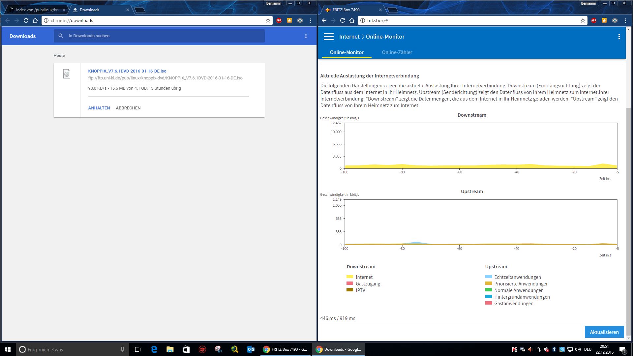Image resolution: width=633 pixels, height=356 pixels.
Task: Open Microsoft Edge from taskbar
Action: point(154,349)
